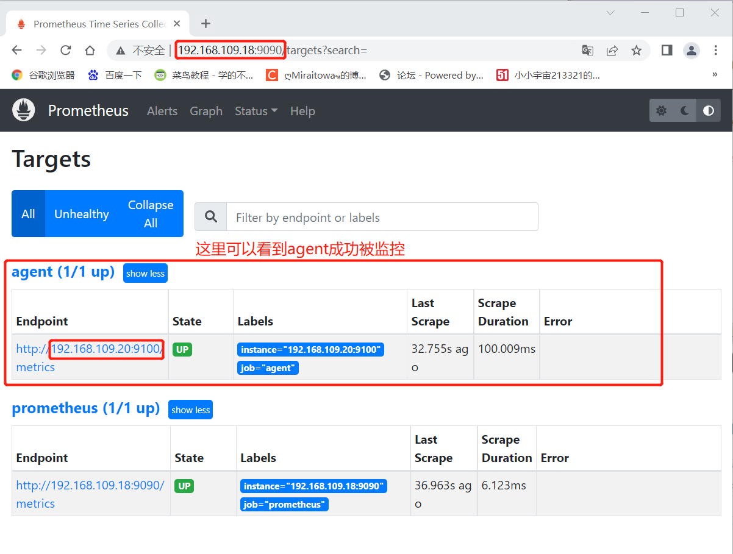Select the auto contrast theme icon
Screen dimensions: 733x554
pos(709,110)
